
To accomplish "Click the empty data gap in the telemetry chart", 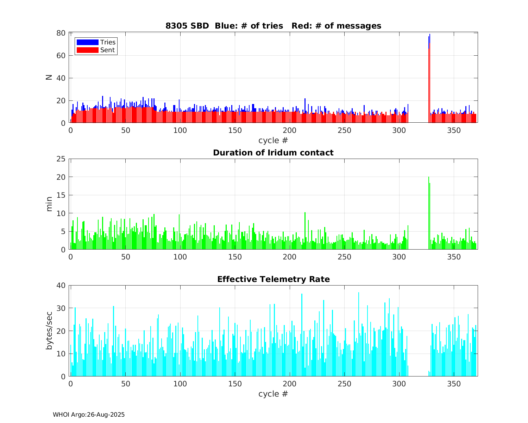I will (418, 352).
